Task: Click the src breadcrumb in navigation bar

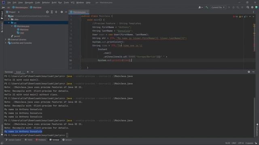Action: point(8,7)
